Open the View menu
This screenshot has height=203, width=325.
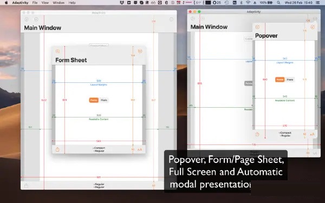(45, 3)
